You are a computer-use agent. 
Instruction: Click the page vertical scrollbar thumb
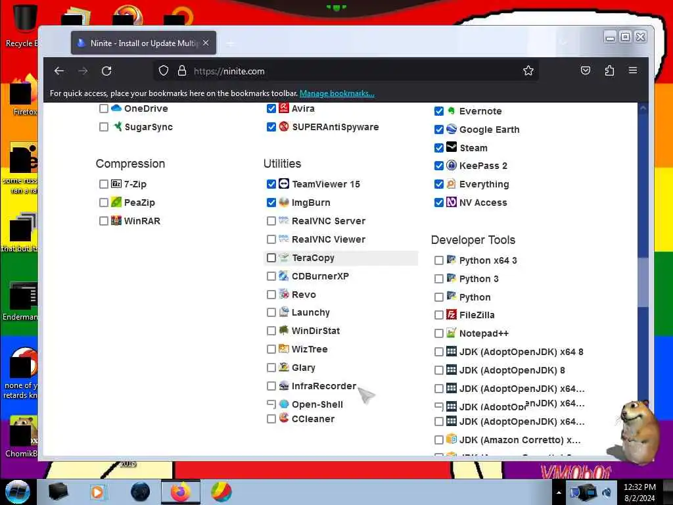click(643, 281)
